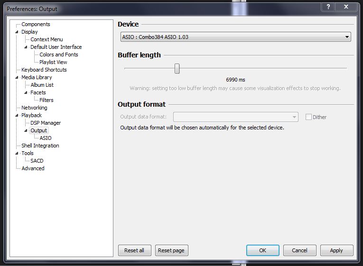Select the Media Library page
Screen dimensions: 363x266
pos(37,77)
